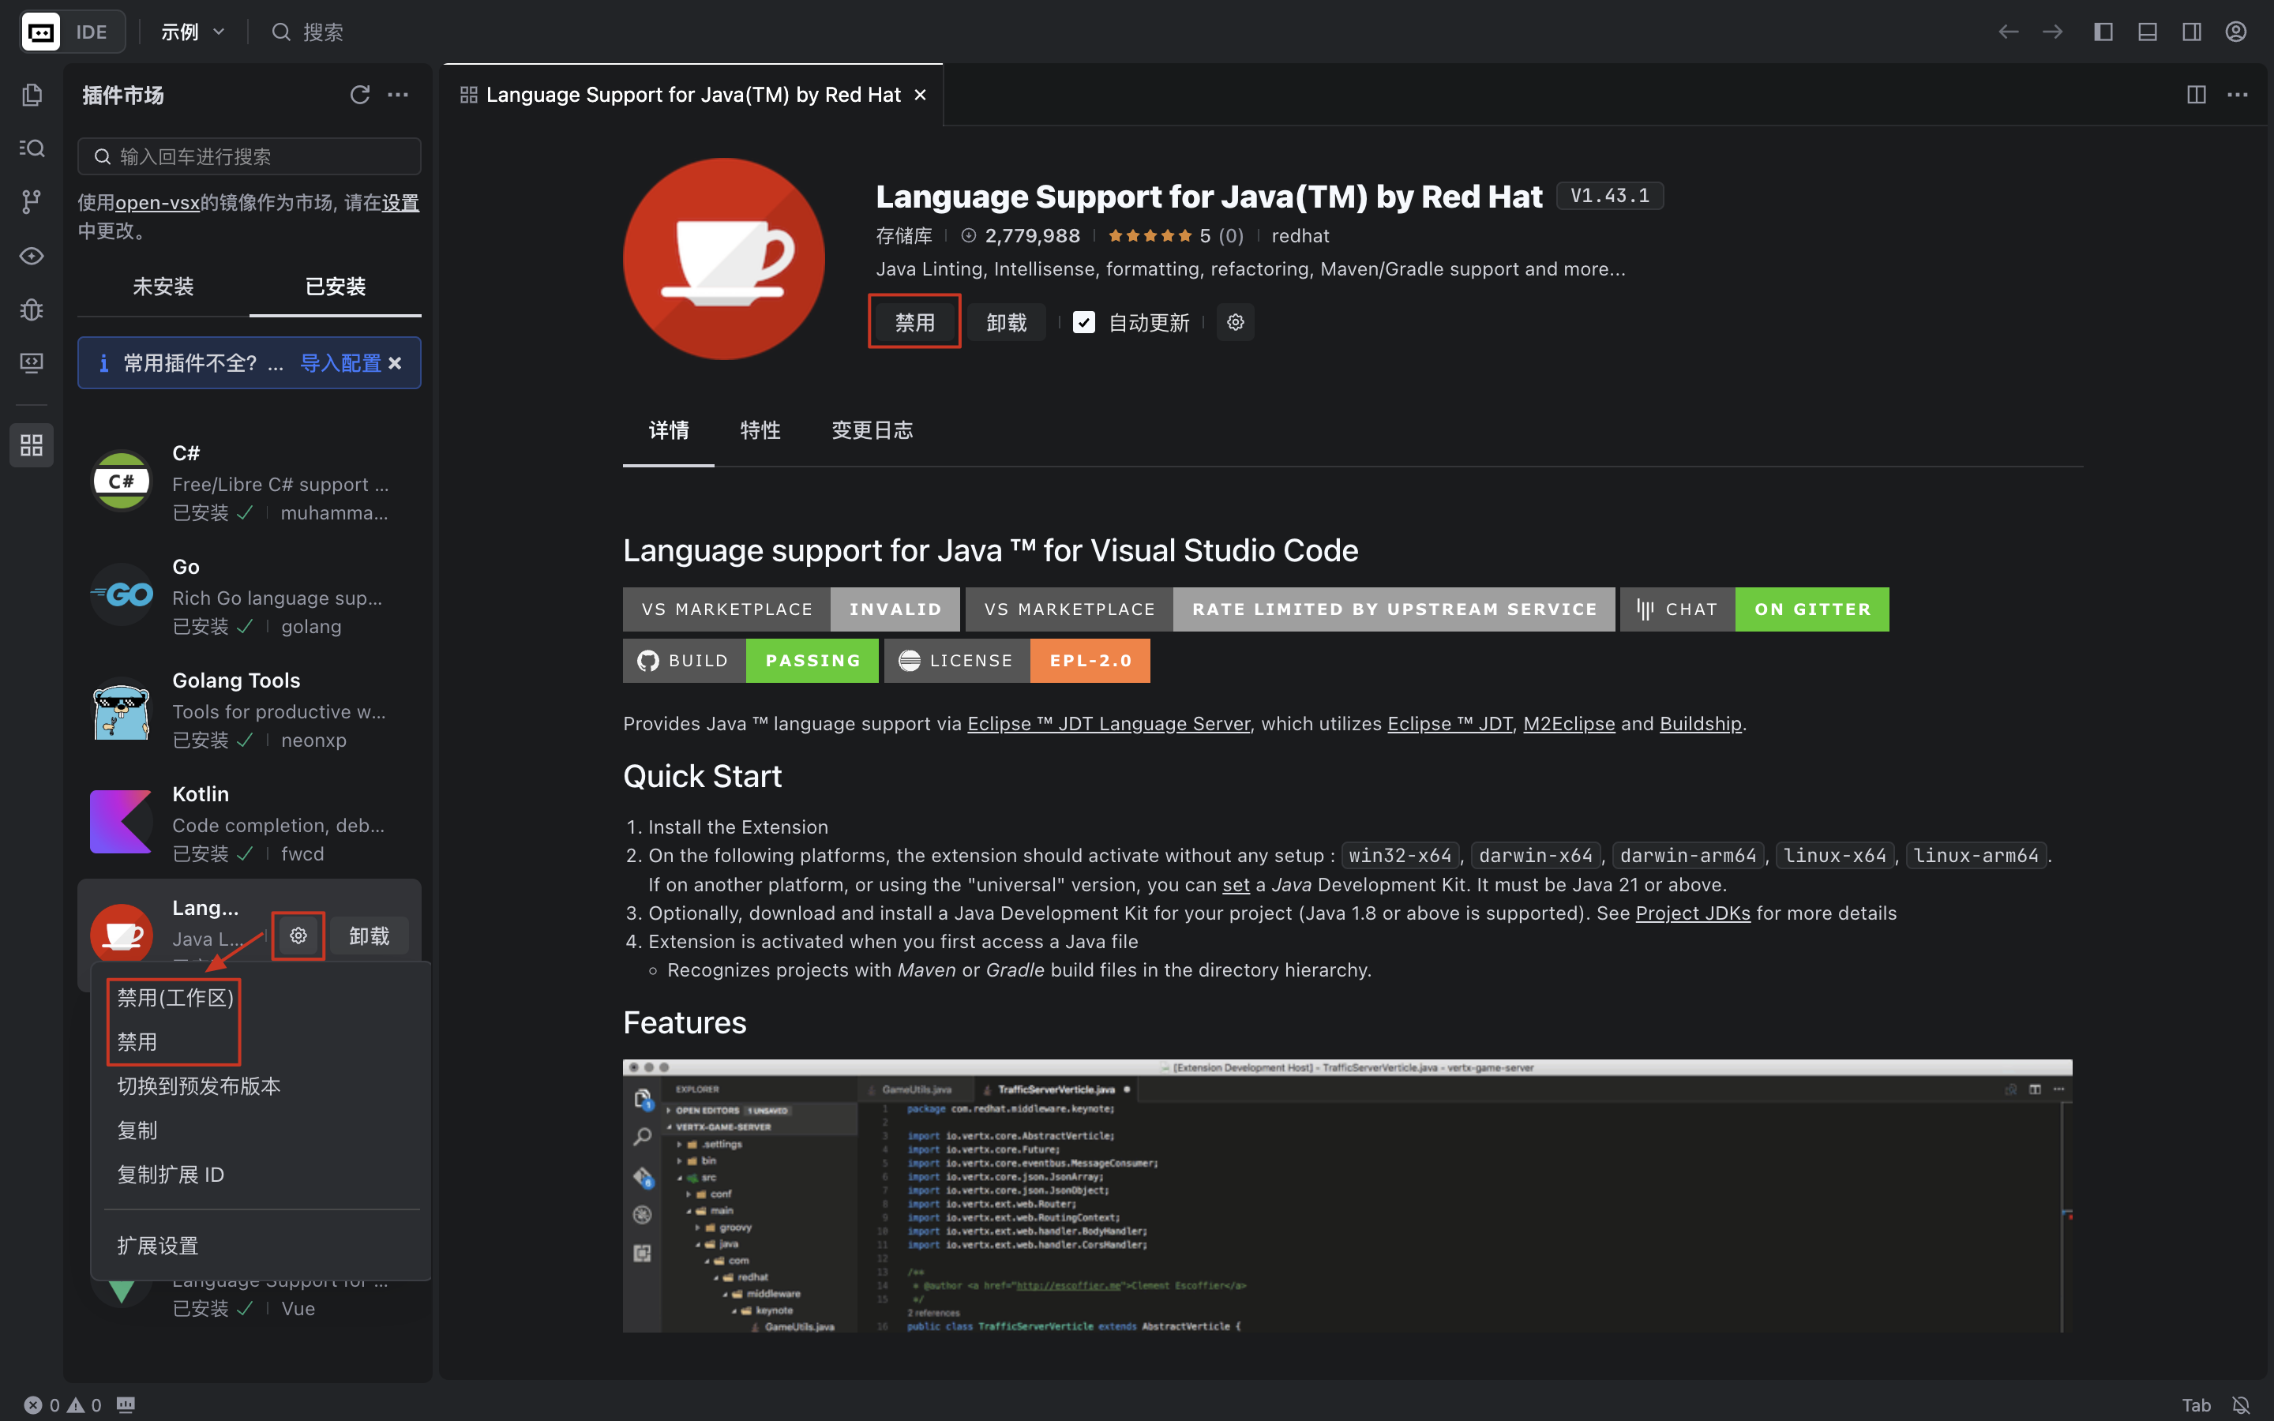Toggle the notification bell in status bar
Viewport: 2274px width, 1421px height.
(x=2241, y=1404)
